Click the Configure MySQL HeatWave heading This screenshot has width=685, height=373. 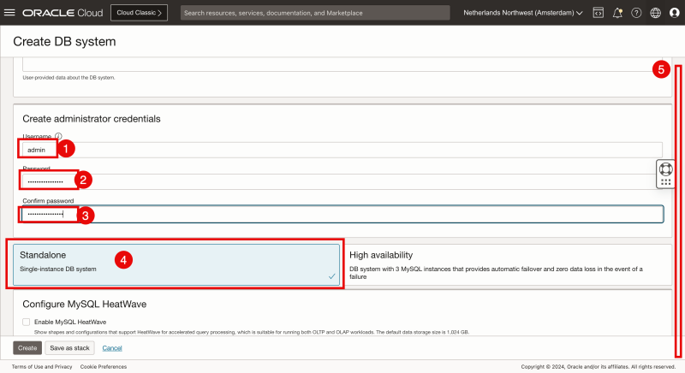pos(84,304)
